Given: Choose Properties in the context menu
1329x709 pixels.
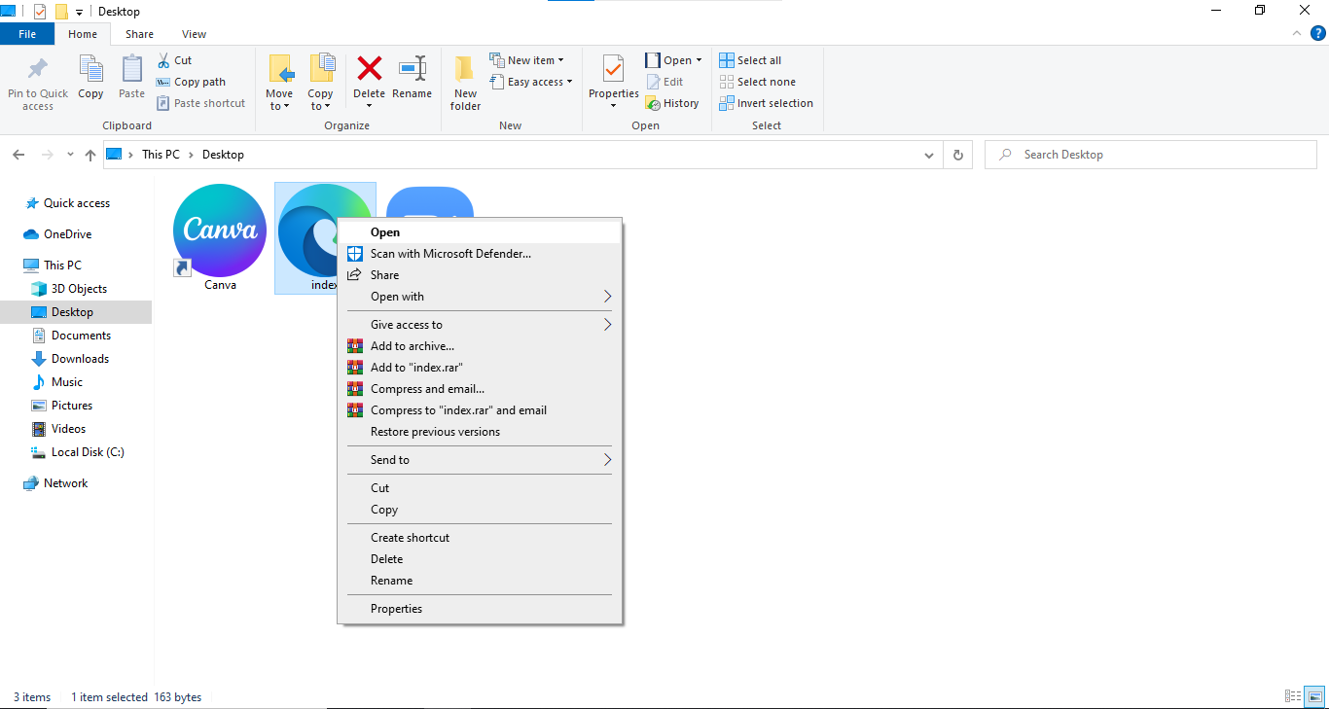Looking at the screenshot, I should pyautogui.click(x=480, y=609).
